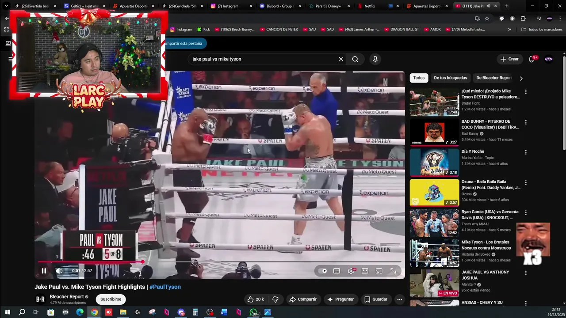The image size is (566, 318).
Task: Open Todos los marcadores folder
Action: click(542, 30)
